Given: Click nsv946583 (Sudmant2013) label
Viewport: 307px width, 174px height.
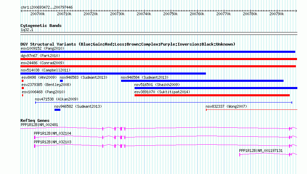Looking at the screenshot, I should [x=83, y=77].
